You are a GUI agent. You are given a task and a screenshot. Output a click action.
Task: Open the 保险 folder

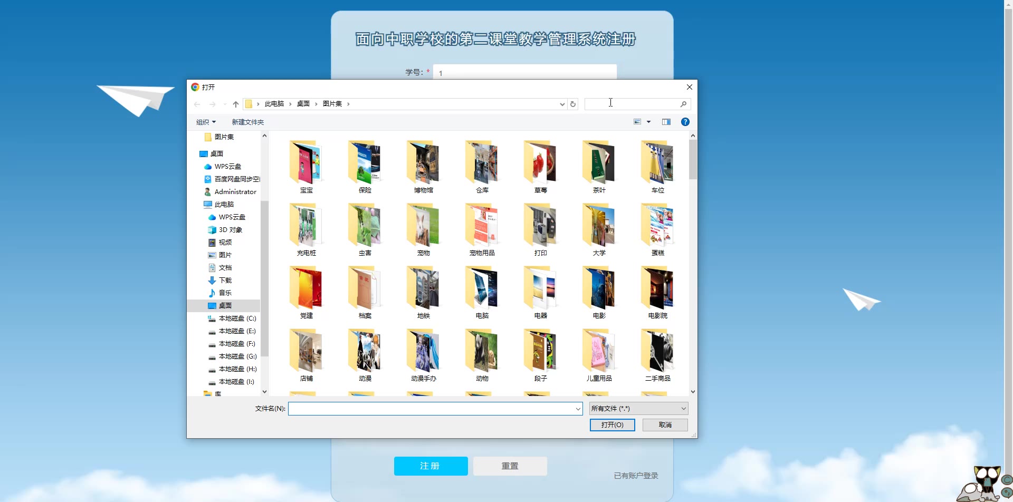[365, 167]
